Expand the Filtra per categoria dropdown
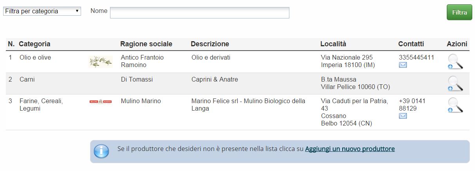475x171 pixels. 42,11
